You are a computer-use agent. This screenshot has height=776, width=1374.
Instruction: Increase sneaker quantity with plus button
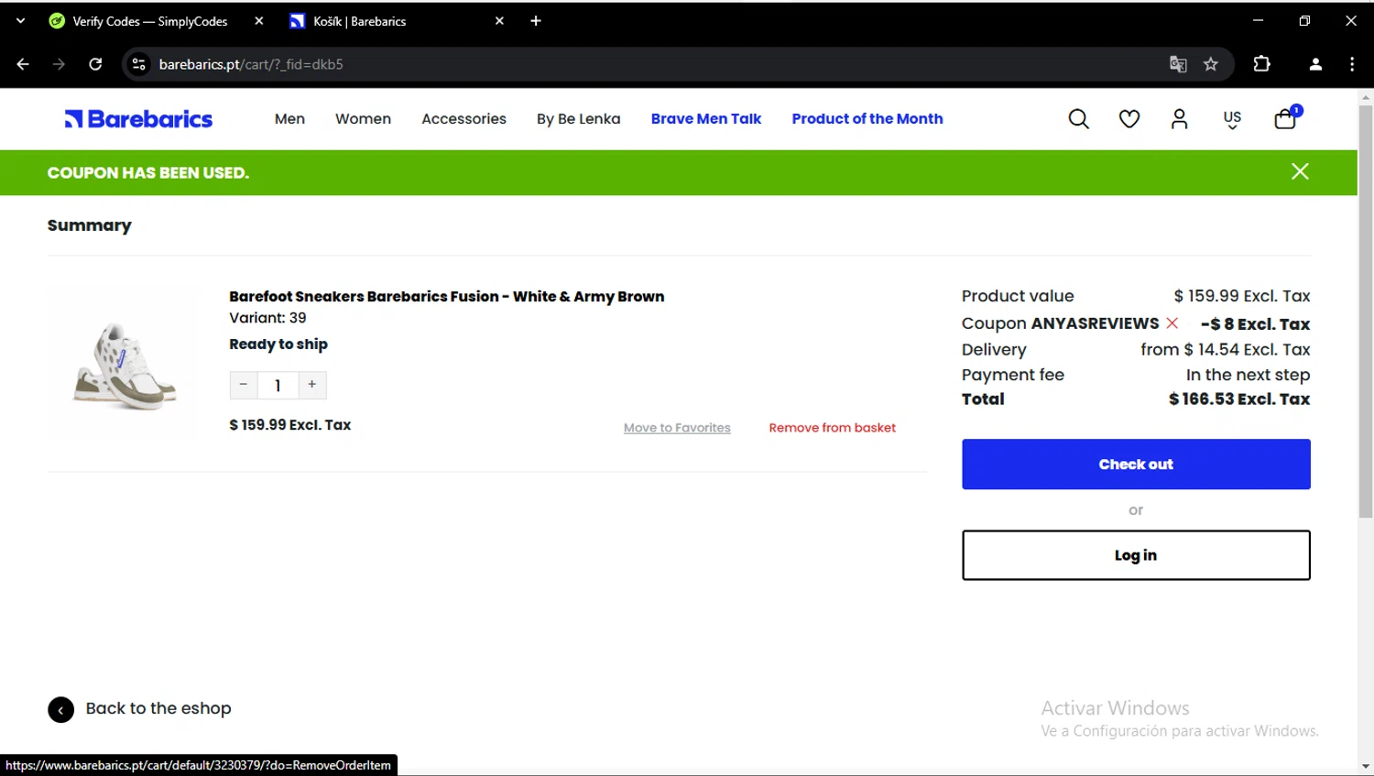[312, 385]
